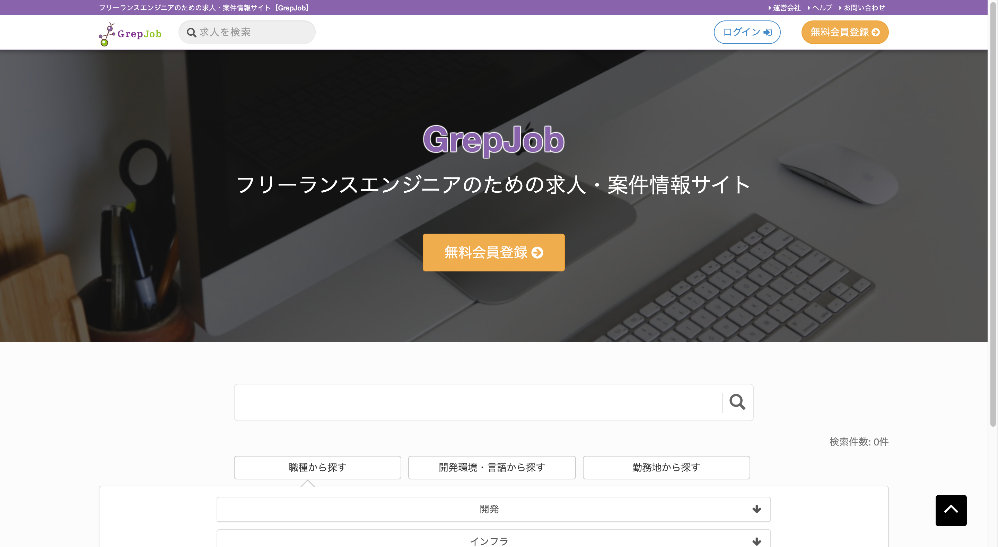Click the main search magnifying glass button
This screenshot has height=547, width=998.
point(737,402)
